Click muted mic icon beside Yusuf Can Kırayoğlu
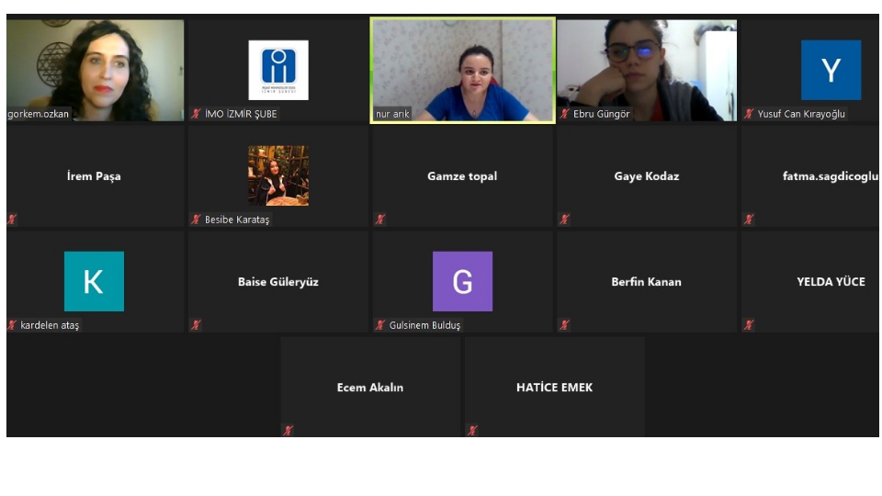The height and width of the screenshot is (496, 882). 749,114
